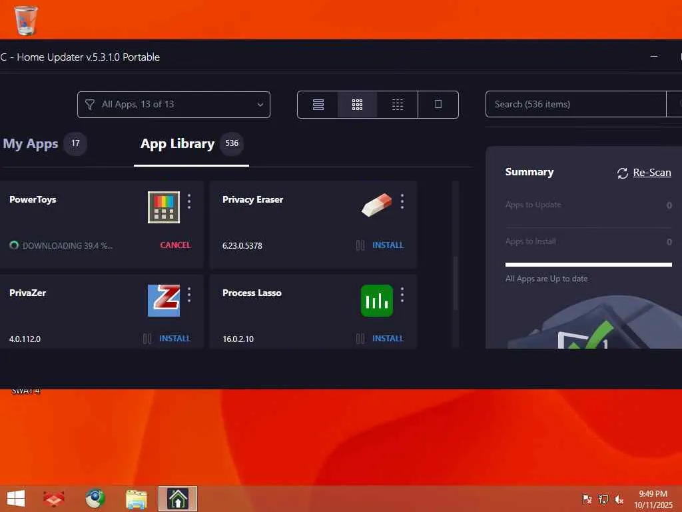Open the All Apps filter dropdown
682x512 pixels.
[174, 105]
